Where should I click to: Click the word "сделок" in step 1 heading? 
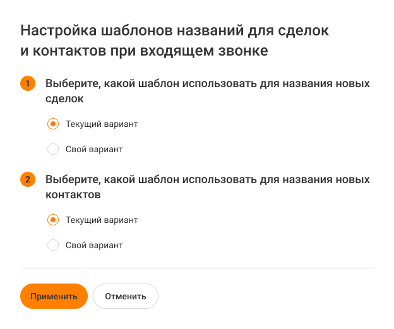(64, 99)
